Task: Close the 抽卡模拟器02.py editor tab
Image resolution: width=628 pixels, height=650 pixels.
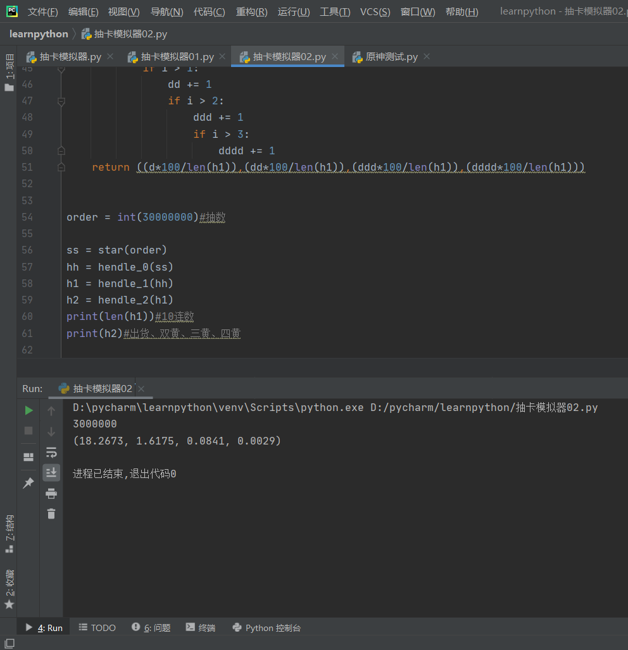Action: point(335,56)
